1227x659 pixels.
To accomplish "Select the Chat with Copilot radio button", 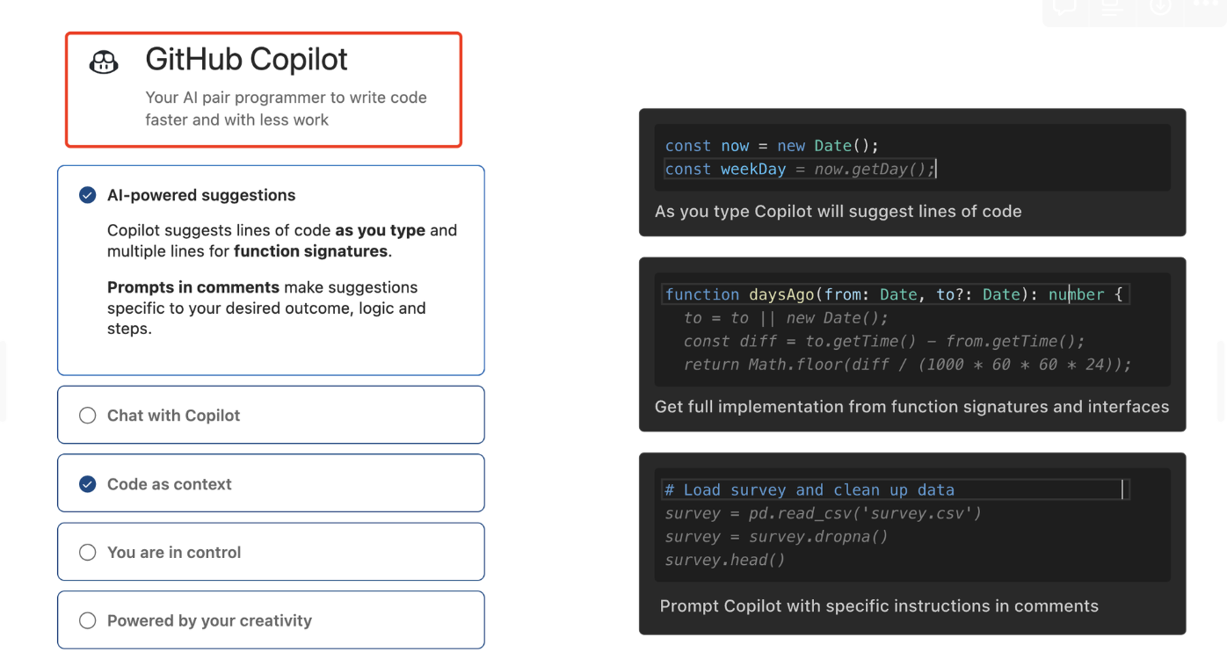I will (x=87, y=415).
